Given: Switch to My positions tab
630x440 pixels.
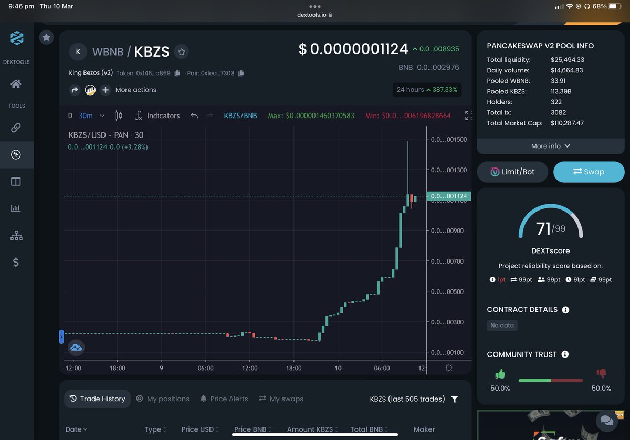Looking at the screenshot, I should coord(163,399).
